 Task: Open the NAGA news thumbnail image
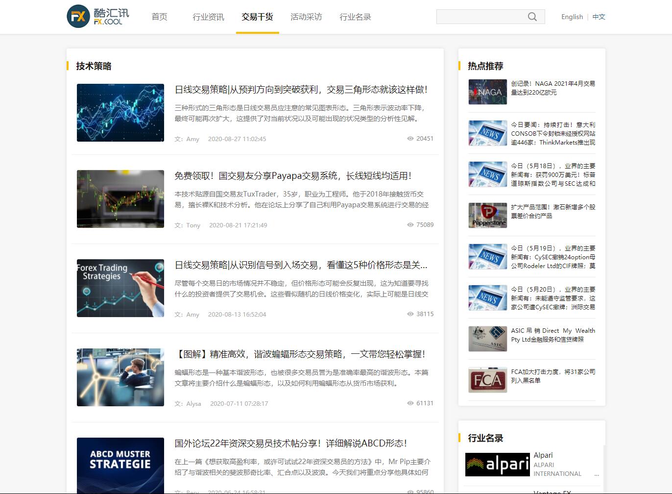point(487,92)
